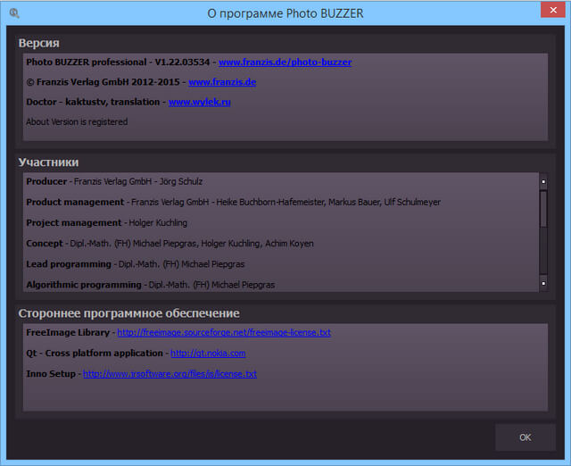
Task: Visit the www.franzis.de copyright link
Action: (x=222, y=82)
